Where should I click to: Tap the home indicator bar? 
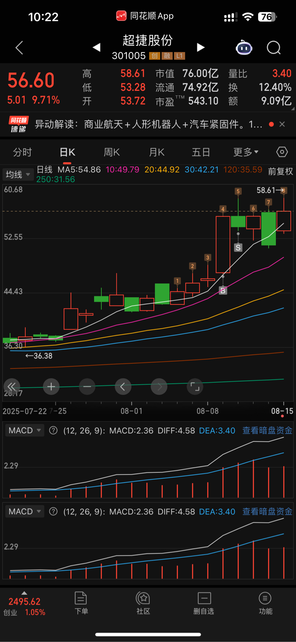click(x=148, y=634)
